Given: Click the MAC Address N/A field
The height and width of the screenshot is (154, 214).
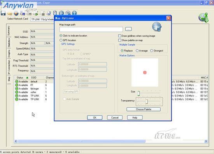Looking at the screenshot, I should tap(42, 37).
